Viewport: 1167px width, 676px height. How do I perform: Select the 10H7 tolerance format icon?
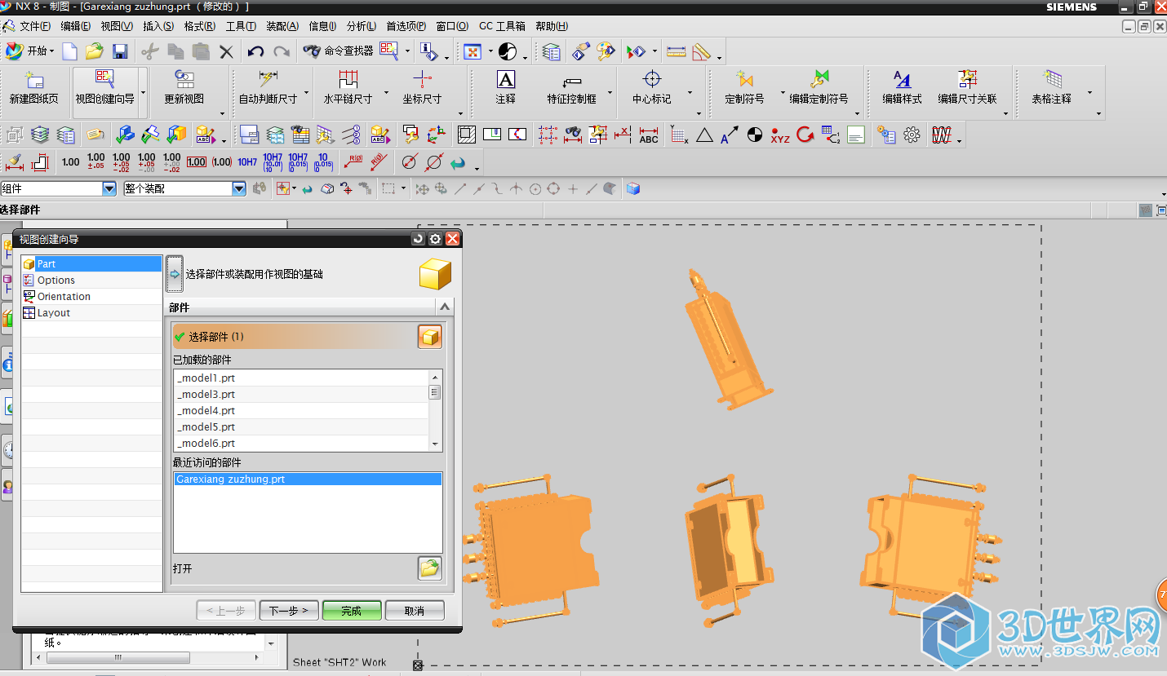[x=247, y=162]
